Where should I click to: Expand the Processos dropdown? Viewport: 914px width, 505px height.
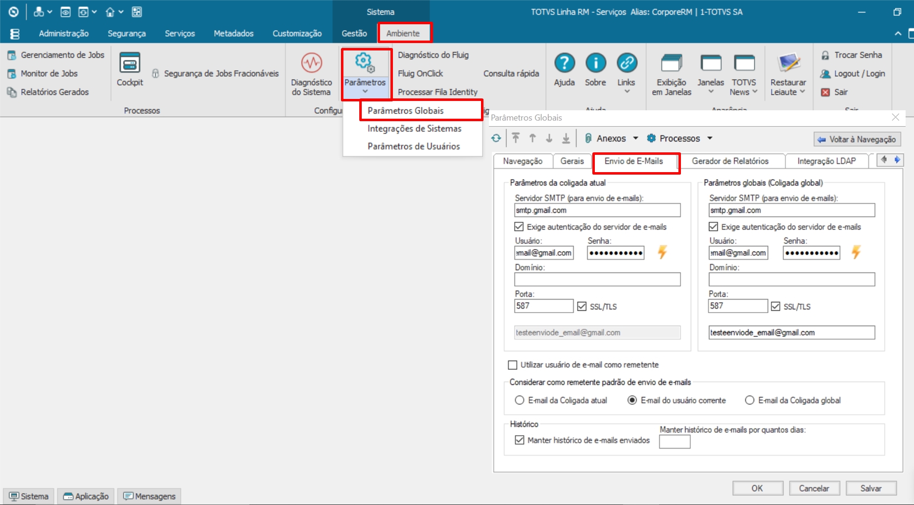pyautogui.click(x=710, y=138)
